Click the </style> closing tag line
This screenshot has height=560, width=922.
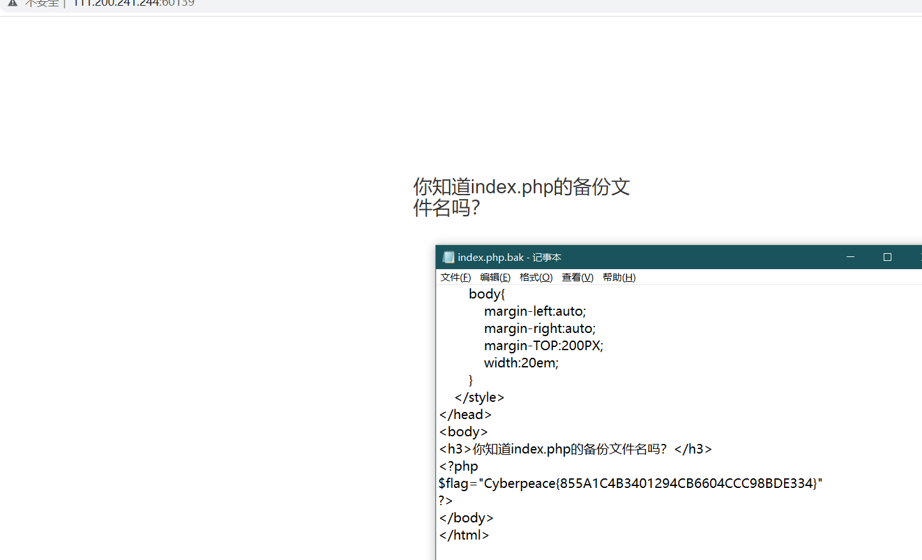[478, 397]
